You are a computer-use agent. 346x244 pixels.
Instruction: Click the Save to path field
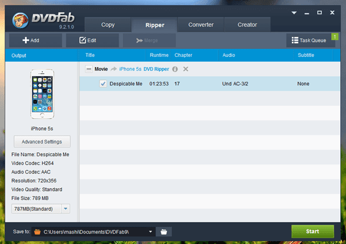(x=94, y=232)
